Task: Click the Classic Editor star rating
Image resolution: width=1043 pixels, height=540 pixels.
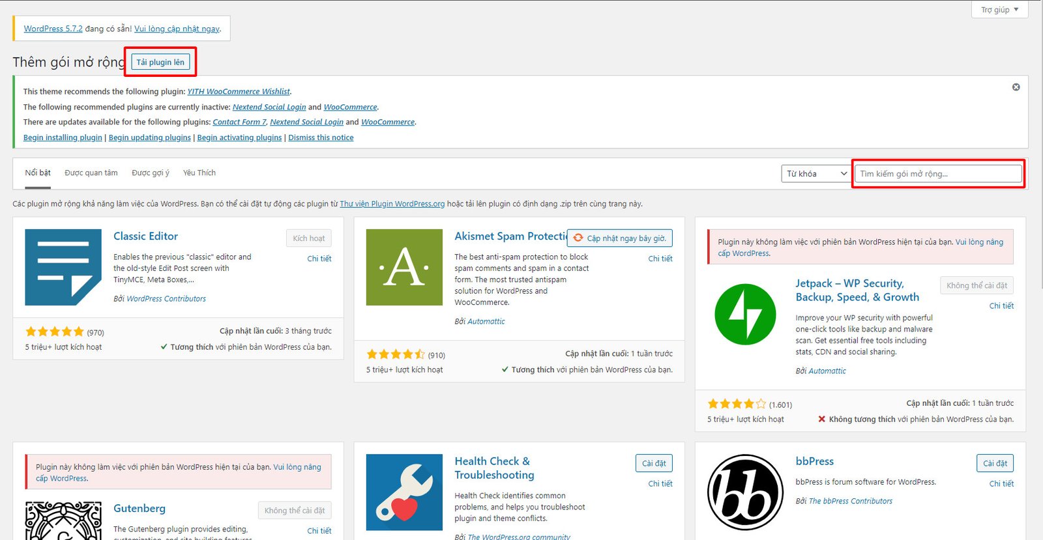Action: (55, 332)
